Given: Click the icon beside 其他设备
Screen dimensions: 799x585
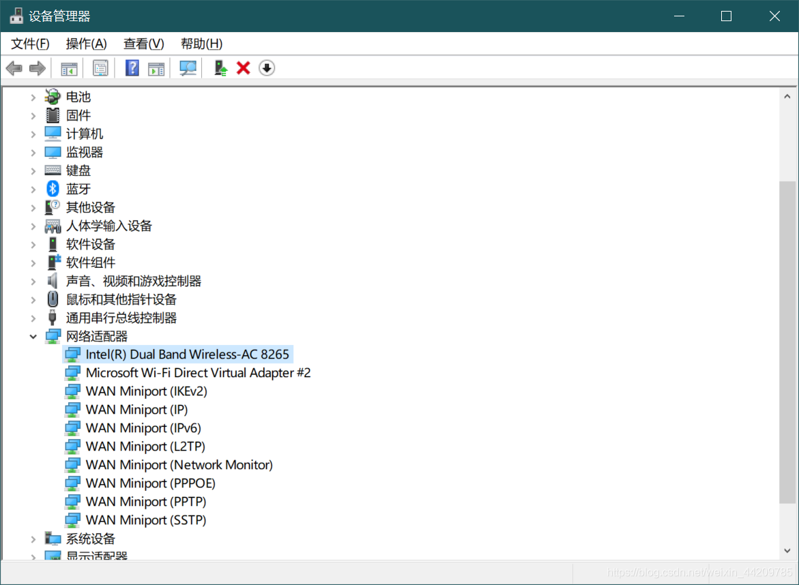Looking at the screenshot, I should tap(53, 207).
